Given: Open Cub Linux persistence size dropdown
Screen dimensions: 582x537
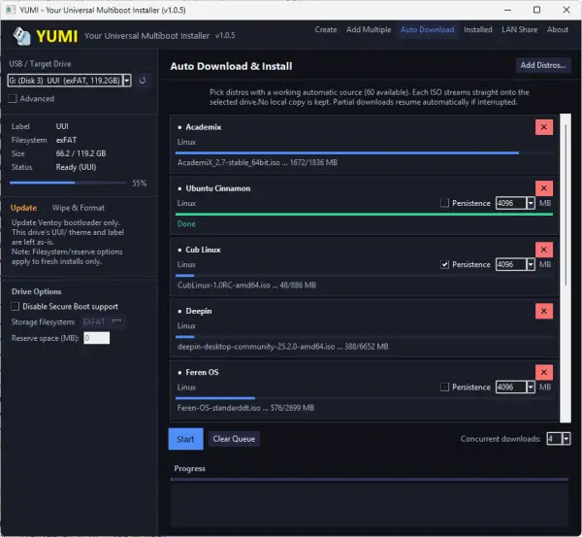Looking at the screenshot, I should coord(531,264).
